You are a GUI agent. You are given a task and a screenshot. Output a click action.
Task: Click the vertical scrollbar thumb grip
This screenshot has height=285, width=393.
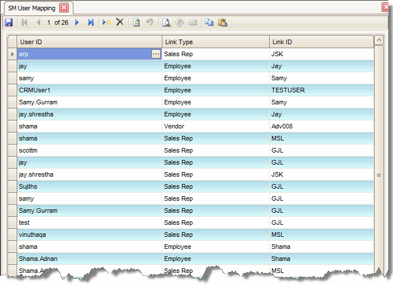(379, 175)
